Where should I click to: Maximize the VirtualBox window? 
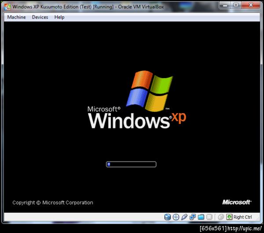[x=236, y=5]
